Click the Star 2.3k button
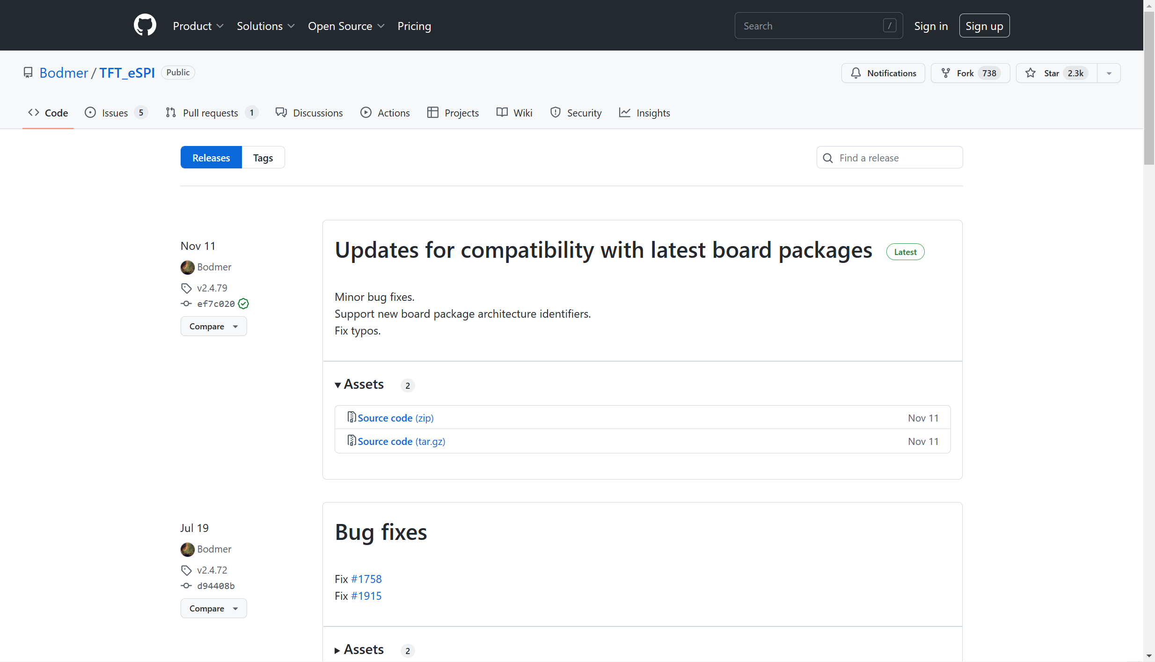 (1057, 73)
